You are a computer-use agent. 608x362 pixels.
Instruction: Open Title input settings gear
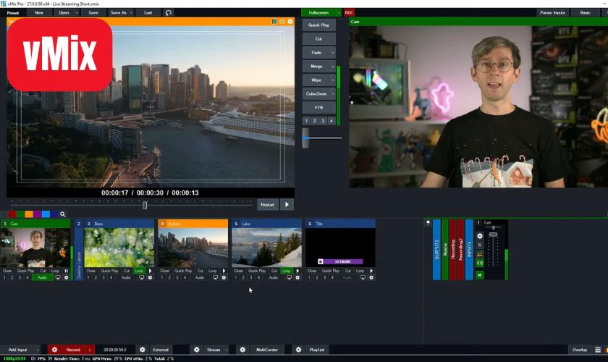pos(371,277)
